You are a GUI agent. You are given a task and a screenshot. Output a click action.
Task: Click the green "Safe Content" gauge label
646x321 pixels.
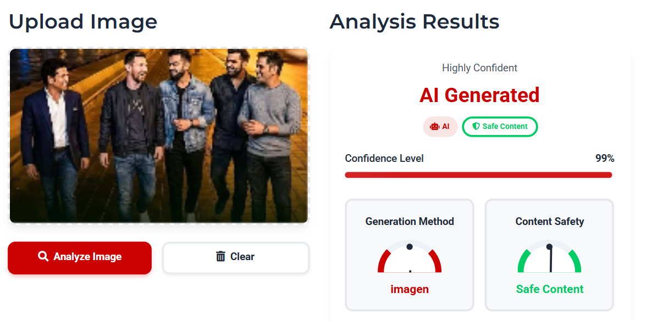pyautogui.click(x=549, y=289)
